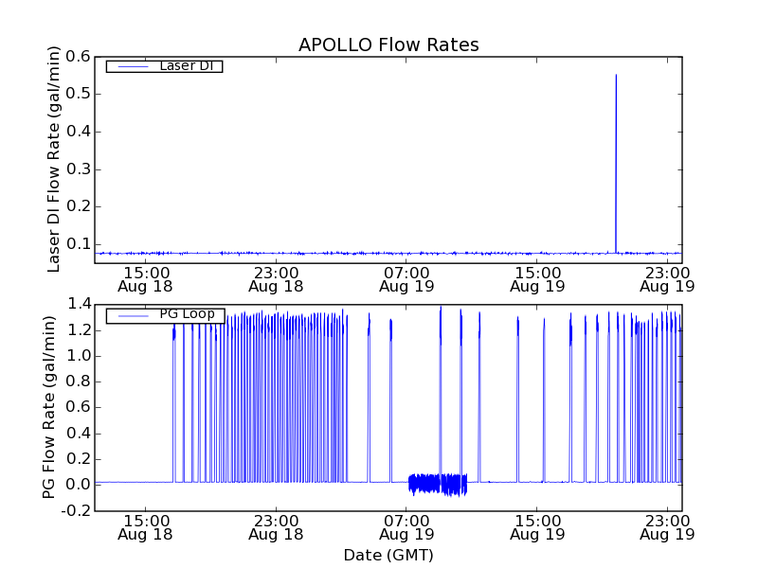
Task: Click the noisy band near zero in PG plot
Action: (x=438, y=484)
